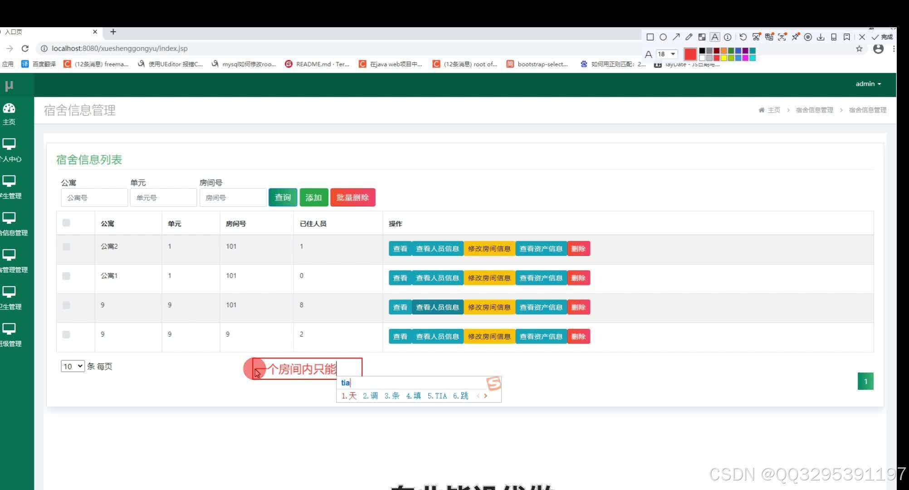
Task: Click the 查询 search button
Action: point(283,197)
